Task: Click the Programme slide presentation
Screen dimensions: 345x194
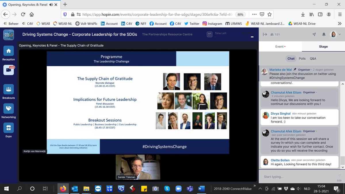Action: (138, 102)
